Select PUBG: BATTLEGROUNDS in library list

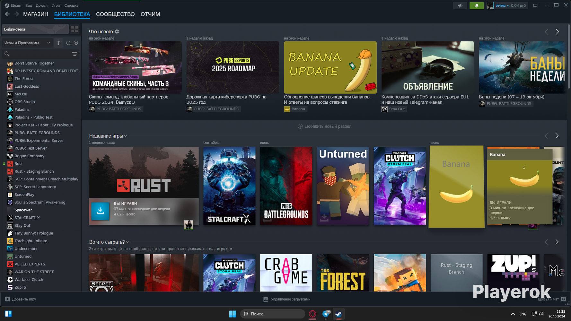pyautogui.click(x=37, y=133)
